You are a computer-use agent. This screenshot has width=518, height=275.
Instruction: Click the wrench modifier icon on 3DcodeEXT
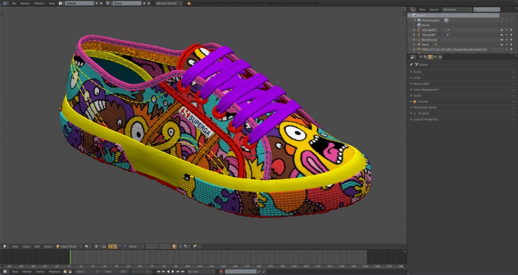point(448,30)
